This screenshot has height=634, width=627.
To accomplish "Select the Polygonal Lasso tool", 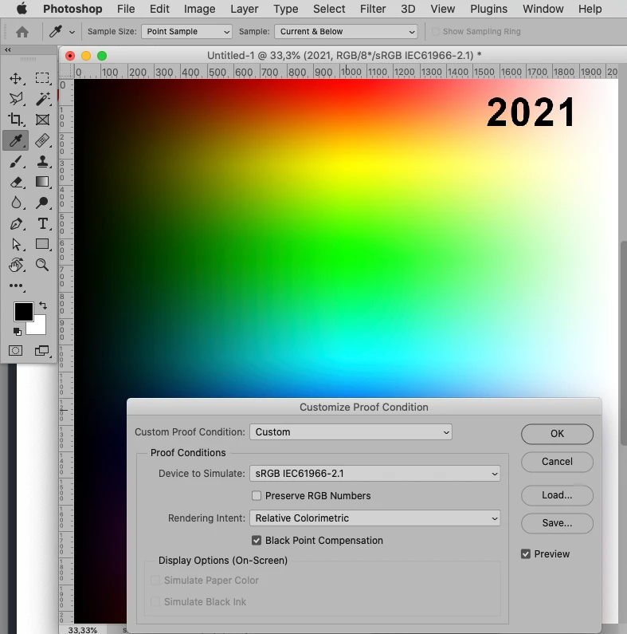I will (16, 99).
